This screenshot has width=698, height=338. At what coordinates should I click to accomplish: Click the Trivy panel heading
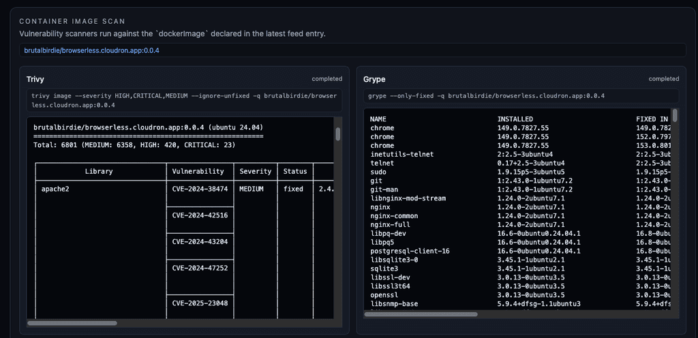(x=35, y=79)
